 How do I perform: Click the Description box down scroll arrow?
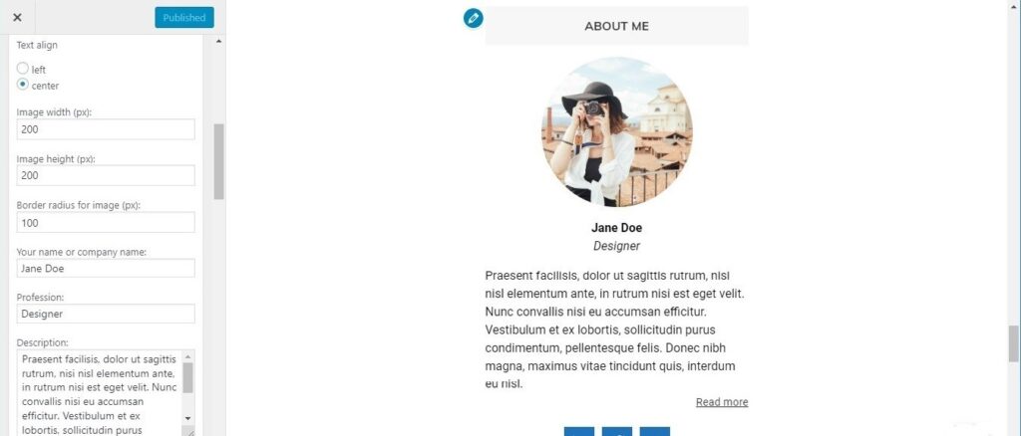(188, 418)
